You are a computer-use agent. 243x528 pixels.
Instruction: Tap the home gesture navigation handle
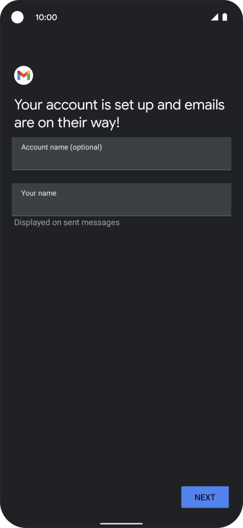[x=121, y=524]
